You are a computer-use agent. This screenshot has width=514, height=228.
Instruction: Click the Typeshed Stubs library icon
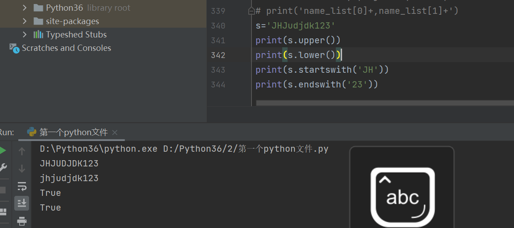(38, 34)
